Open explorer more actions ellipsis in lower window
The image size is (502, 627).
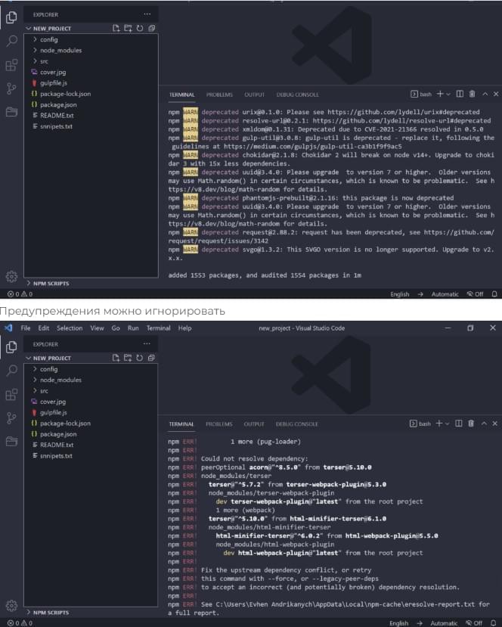pyautogui.click(x=147, y=343)
